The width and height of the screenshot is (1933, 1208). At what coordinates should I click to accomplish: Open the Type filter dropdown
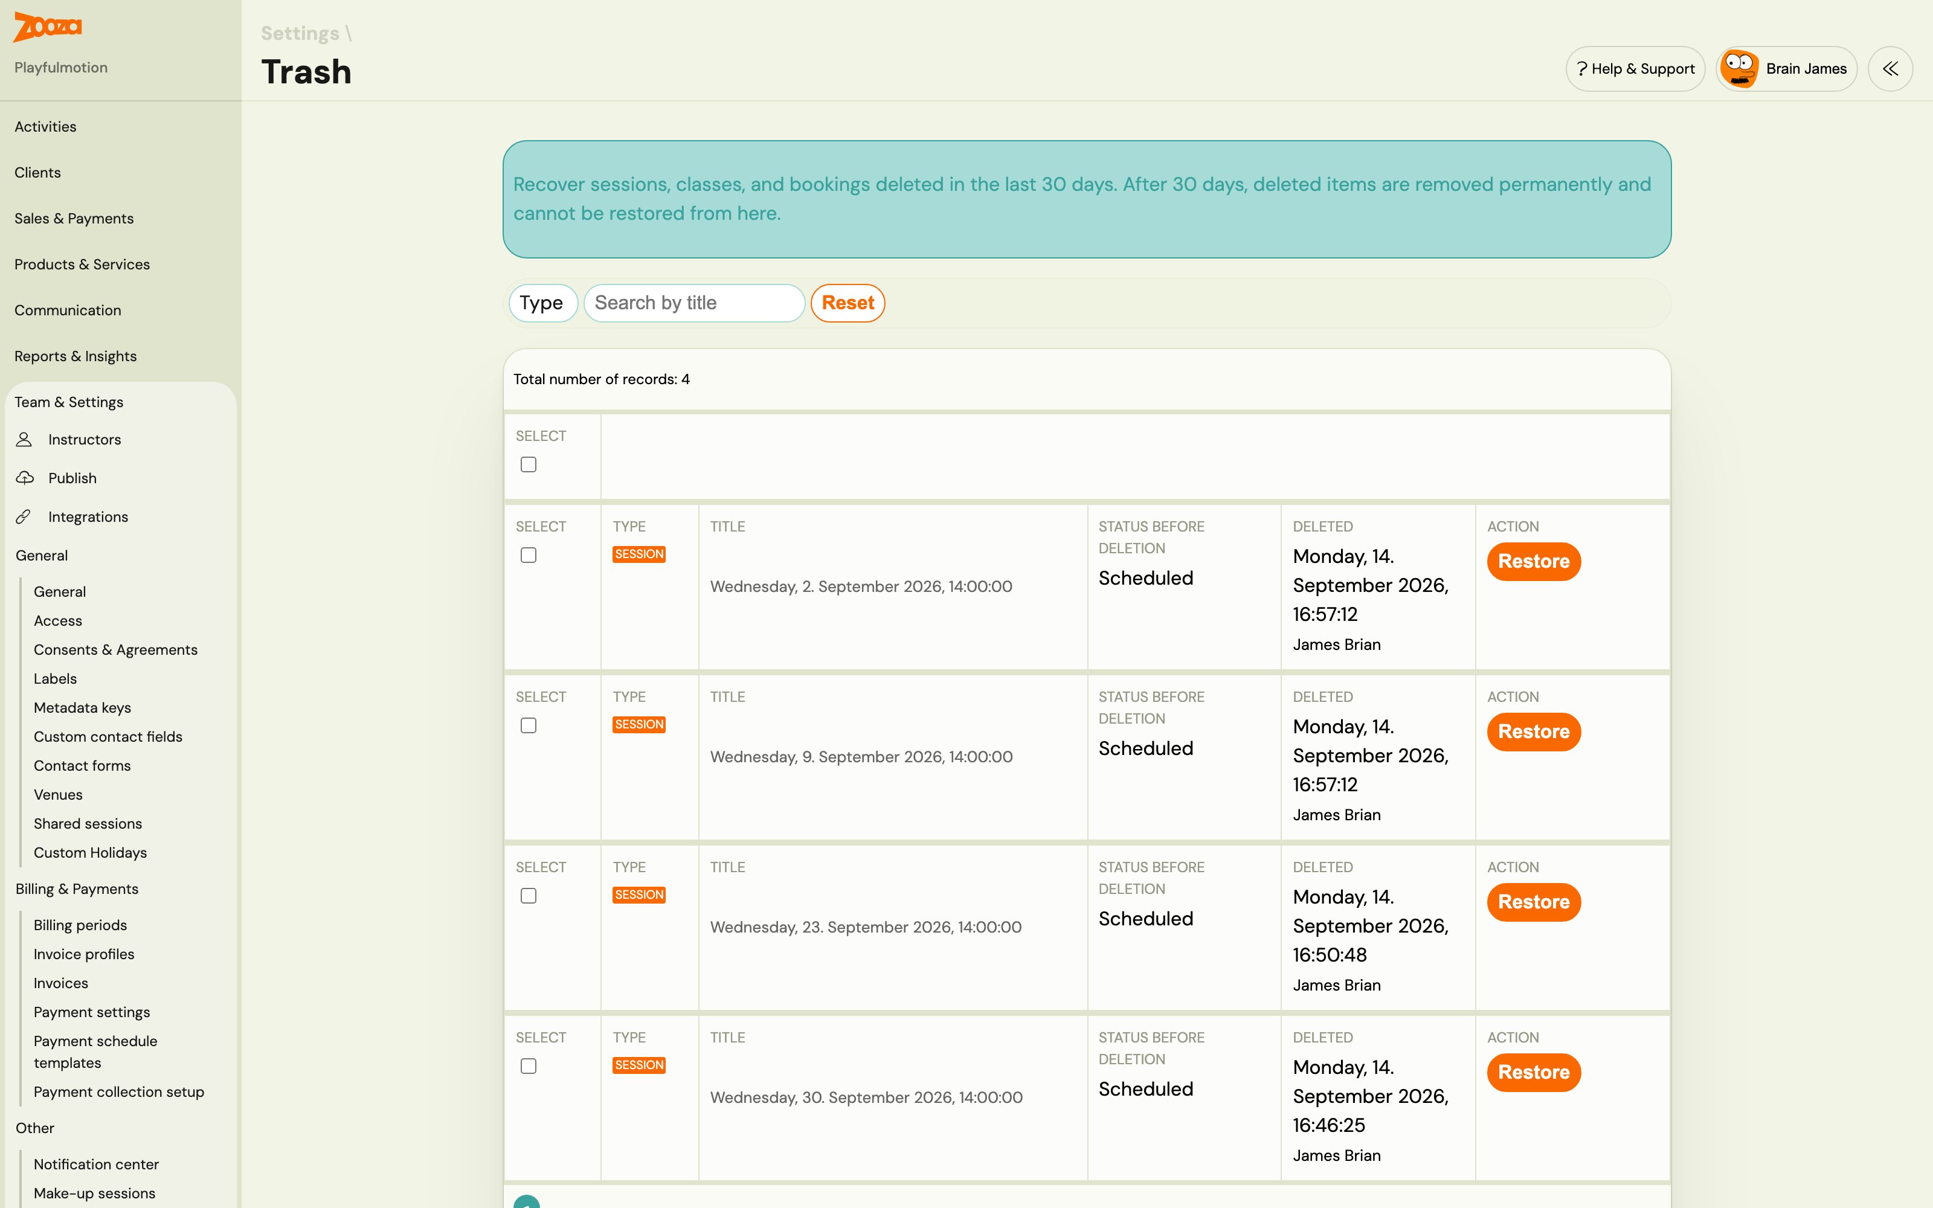[542, 303]
